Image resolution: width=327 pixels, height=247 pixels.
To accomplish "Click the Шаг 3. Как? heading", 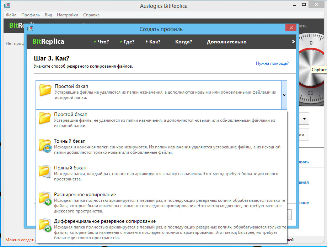I will coord(51,58).
